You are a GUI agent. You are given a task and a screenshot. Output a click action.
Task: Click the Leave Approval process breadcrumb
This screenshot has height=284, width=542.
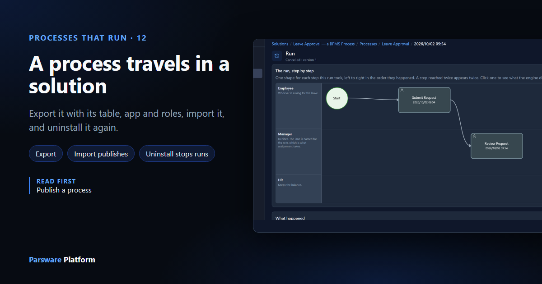tap(395, 44)
